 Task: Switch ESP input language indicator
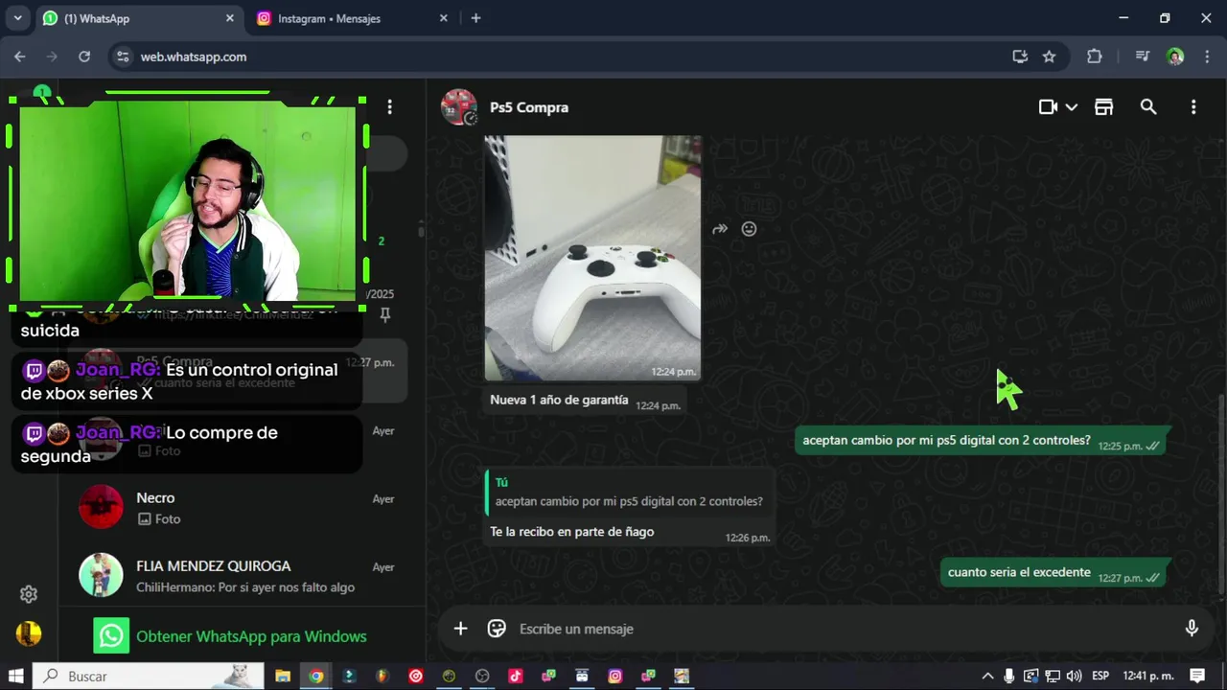pyautogui.click(x=1100, y=676)
